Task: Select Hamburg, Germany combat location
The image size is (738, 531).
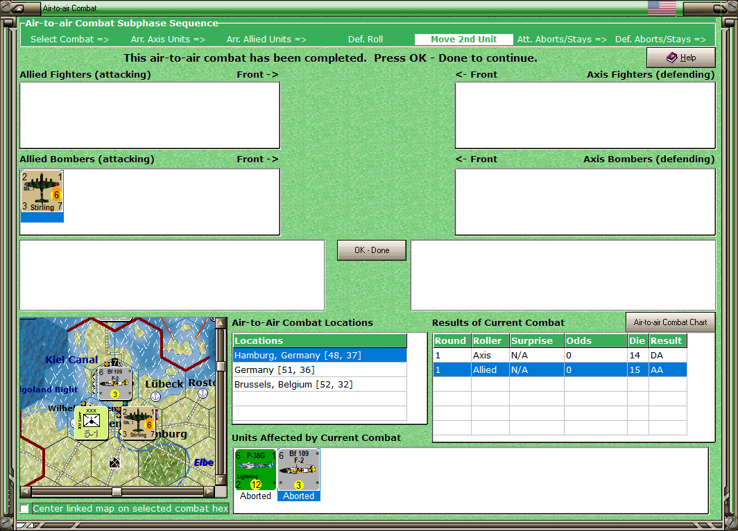Action: coord(320,355)
